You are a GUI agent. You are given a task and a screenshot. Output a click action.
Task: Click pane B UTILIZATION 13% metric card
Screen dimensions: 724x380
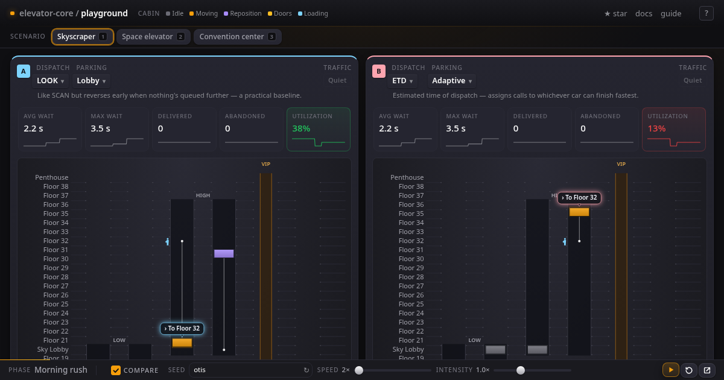(674, 129)
